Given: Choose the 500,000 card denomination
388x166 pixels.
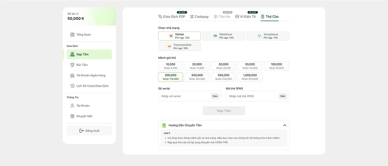Looking at the screenshot, I should point(223,77).
